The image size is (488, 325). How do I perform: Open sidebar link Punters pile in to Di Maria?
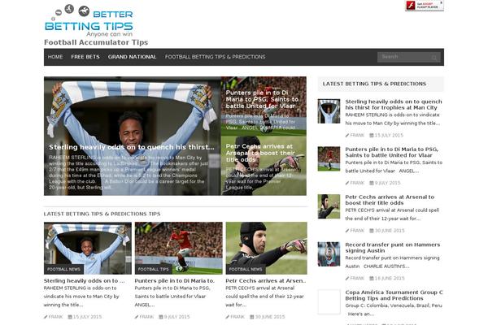click(x=391, y=152)
